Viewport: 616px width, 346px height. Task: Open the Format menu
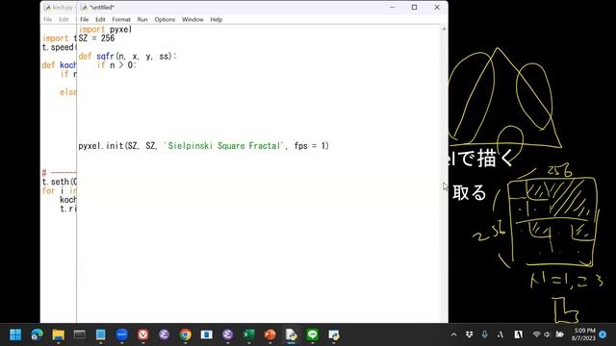pyautogui.click(x=121, y=19)
